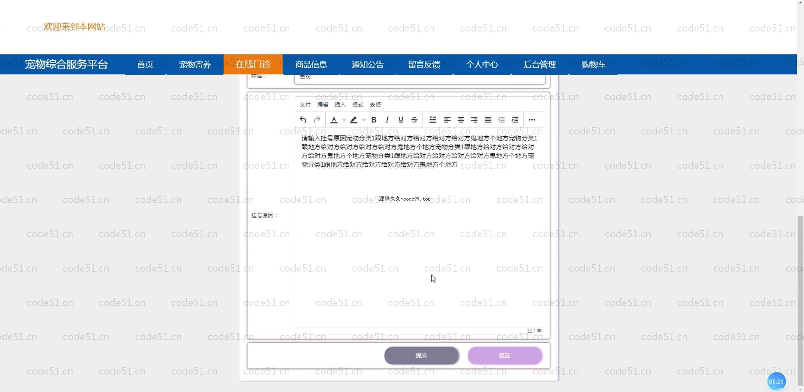Open the 商品信息 page
The width and height of the screenshot is (804, 392).
(x=311, y=64)
